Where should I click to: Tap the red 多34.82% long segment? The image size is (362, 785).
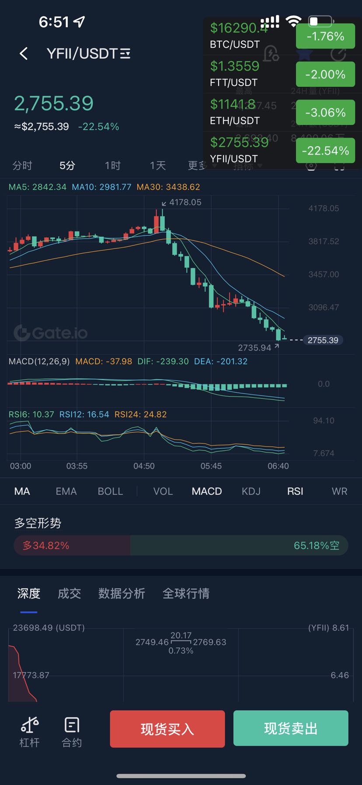coord(72,545)
